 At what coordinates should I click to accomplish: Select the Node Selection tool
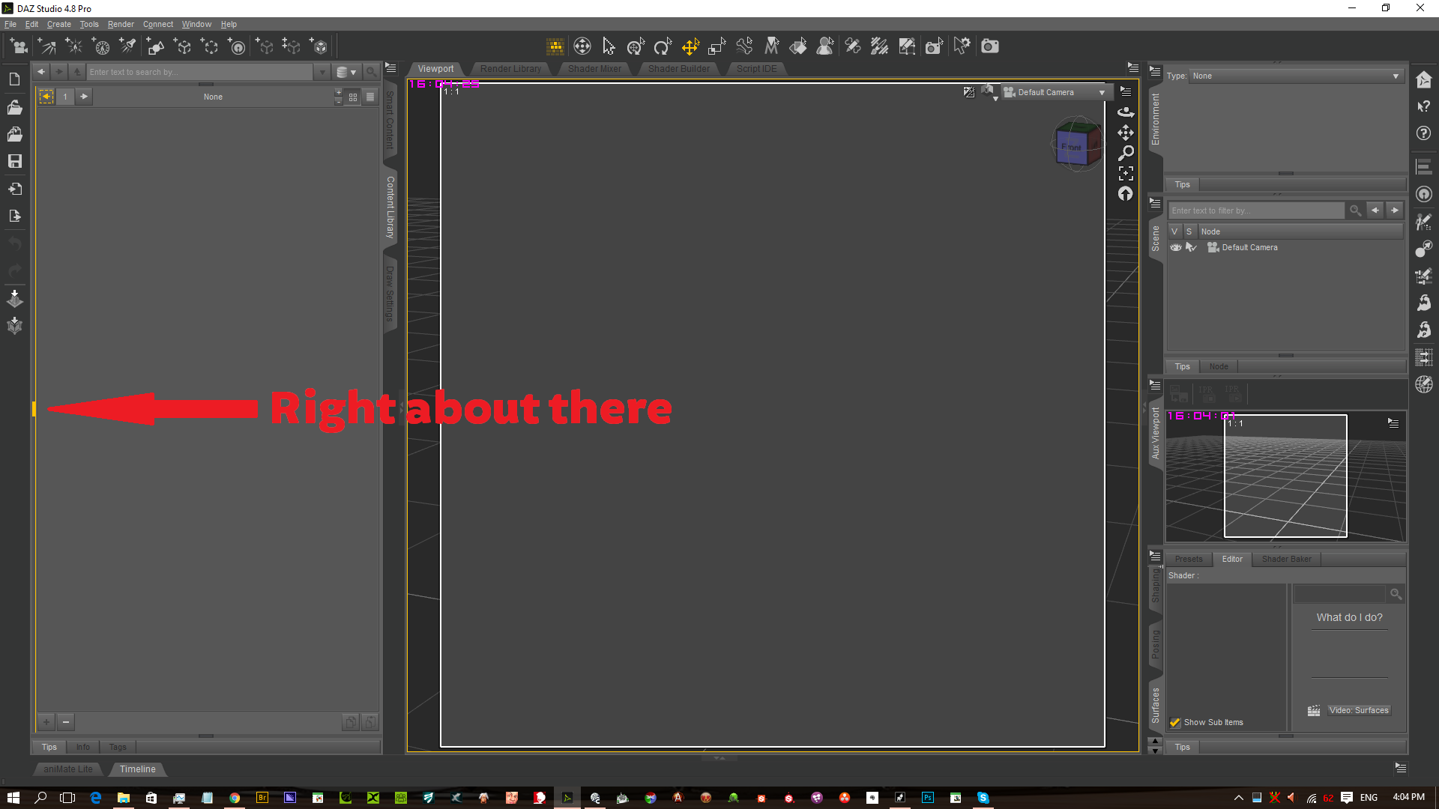(609, 46)
